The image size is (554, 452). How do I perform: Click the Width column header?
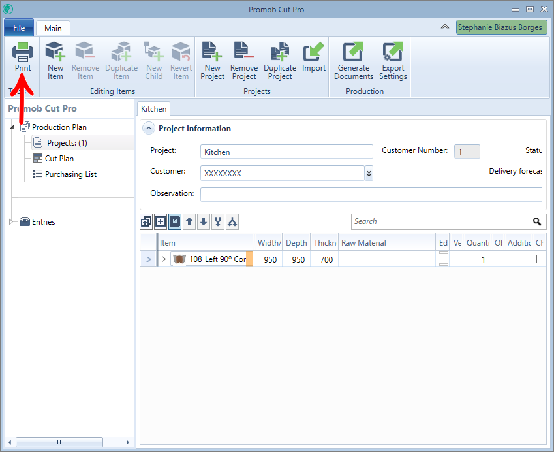268,242
